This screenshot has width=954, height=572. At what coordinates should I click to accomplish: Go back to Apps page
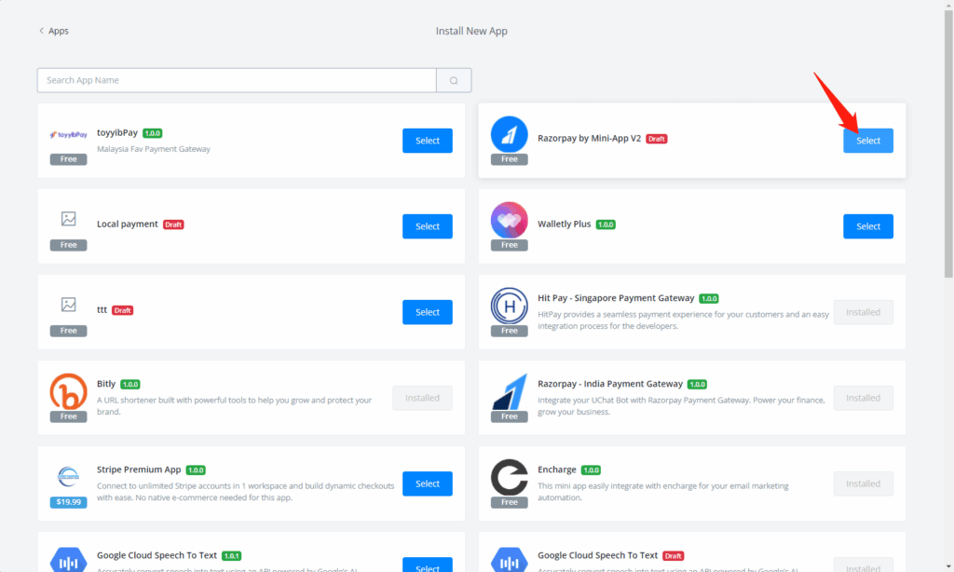[54, 31]
